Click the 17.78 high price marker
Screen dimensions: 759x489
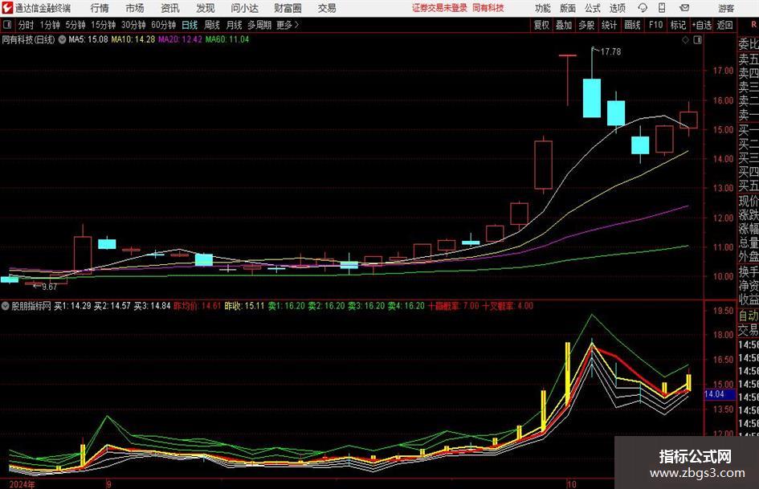tap(610, 51)
